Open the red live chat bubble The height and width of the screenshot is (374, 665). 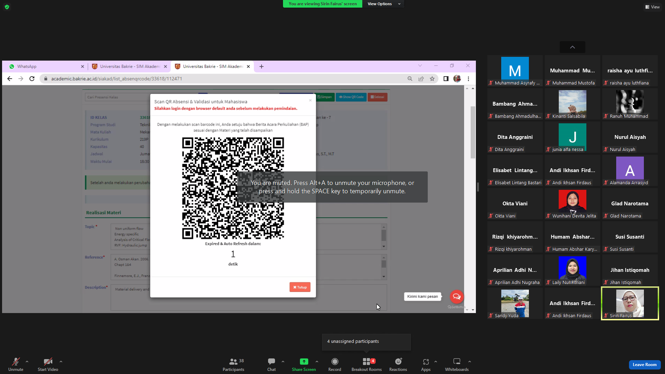pos(456,296)
